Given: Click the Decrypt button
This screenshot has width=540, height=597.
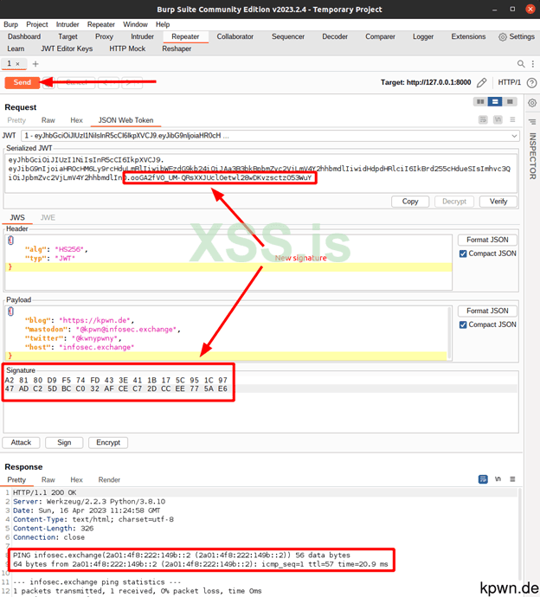Looking at the screenshot, I should 454,202.
